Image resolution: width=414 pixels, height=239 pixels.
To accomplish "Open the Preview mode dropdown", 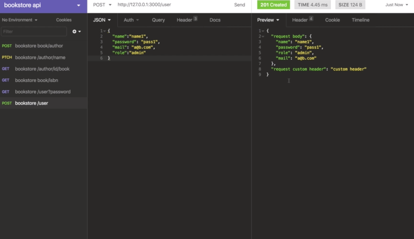I will click(x=268, y=20).
